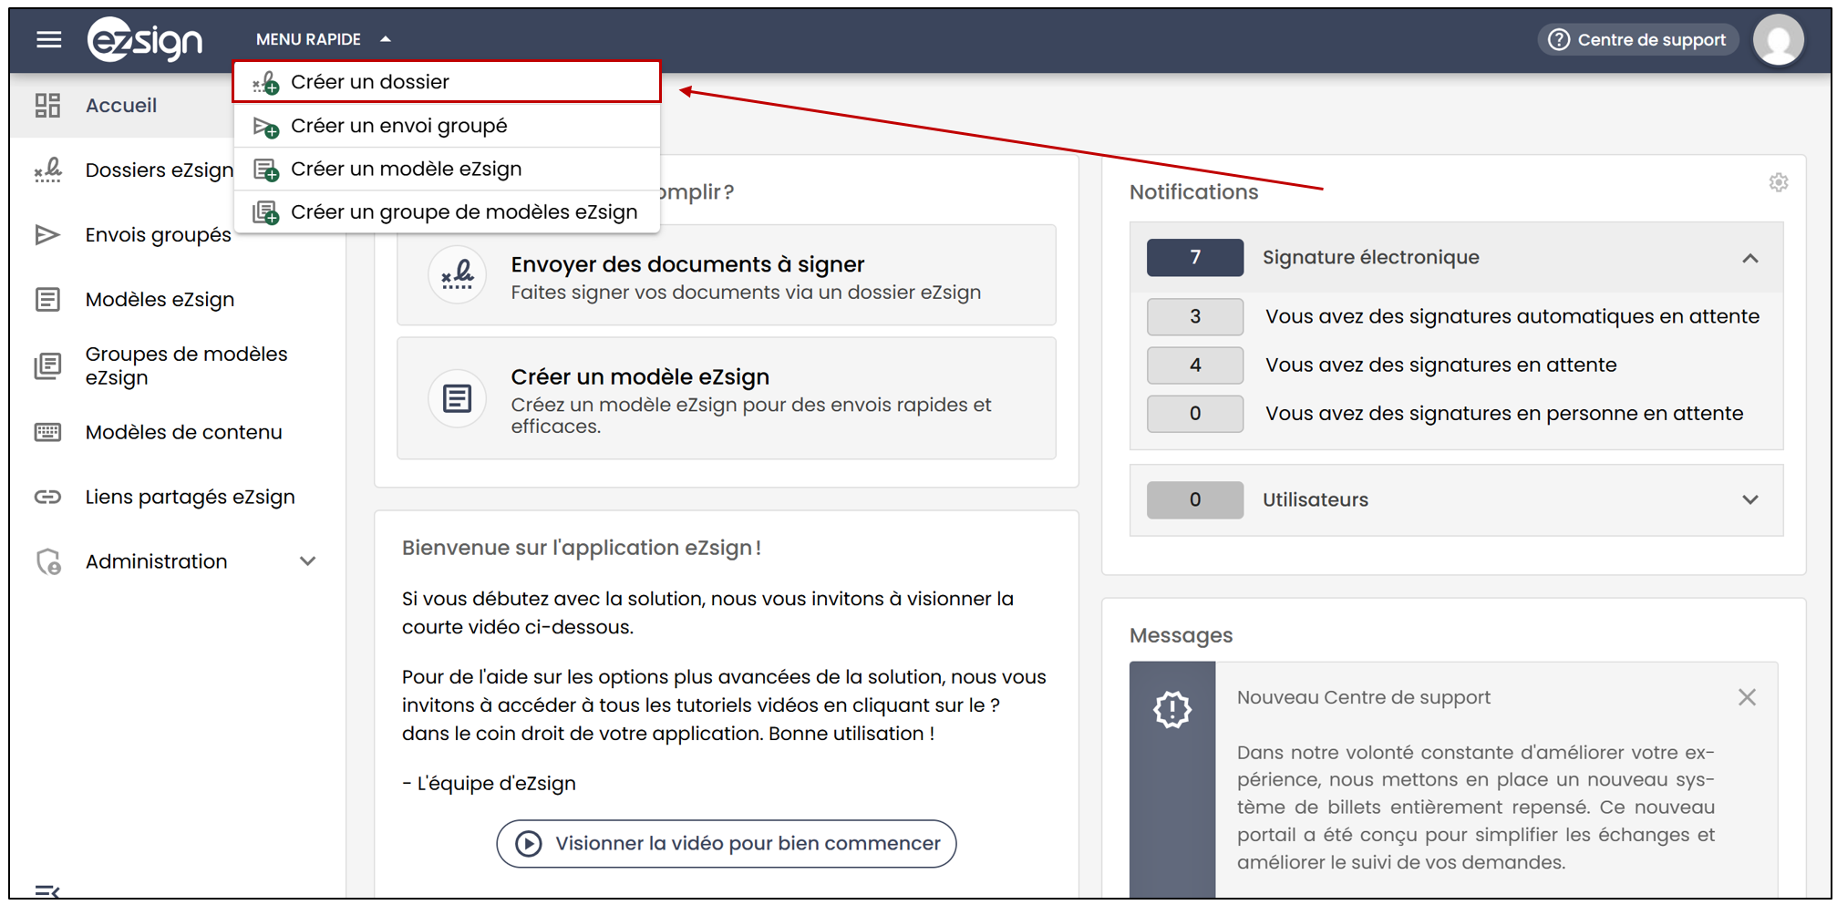Screen dimensions: 1837x905
Task: Select Créer un dossier menu item
Action: (x=447, y=82)
